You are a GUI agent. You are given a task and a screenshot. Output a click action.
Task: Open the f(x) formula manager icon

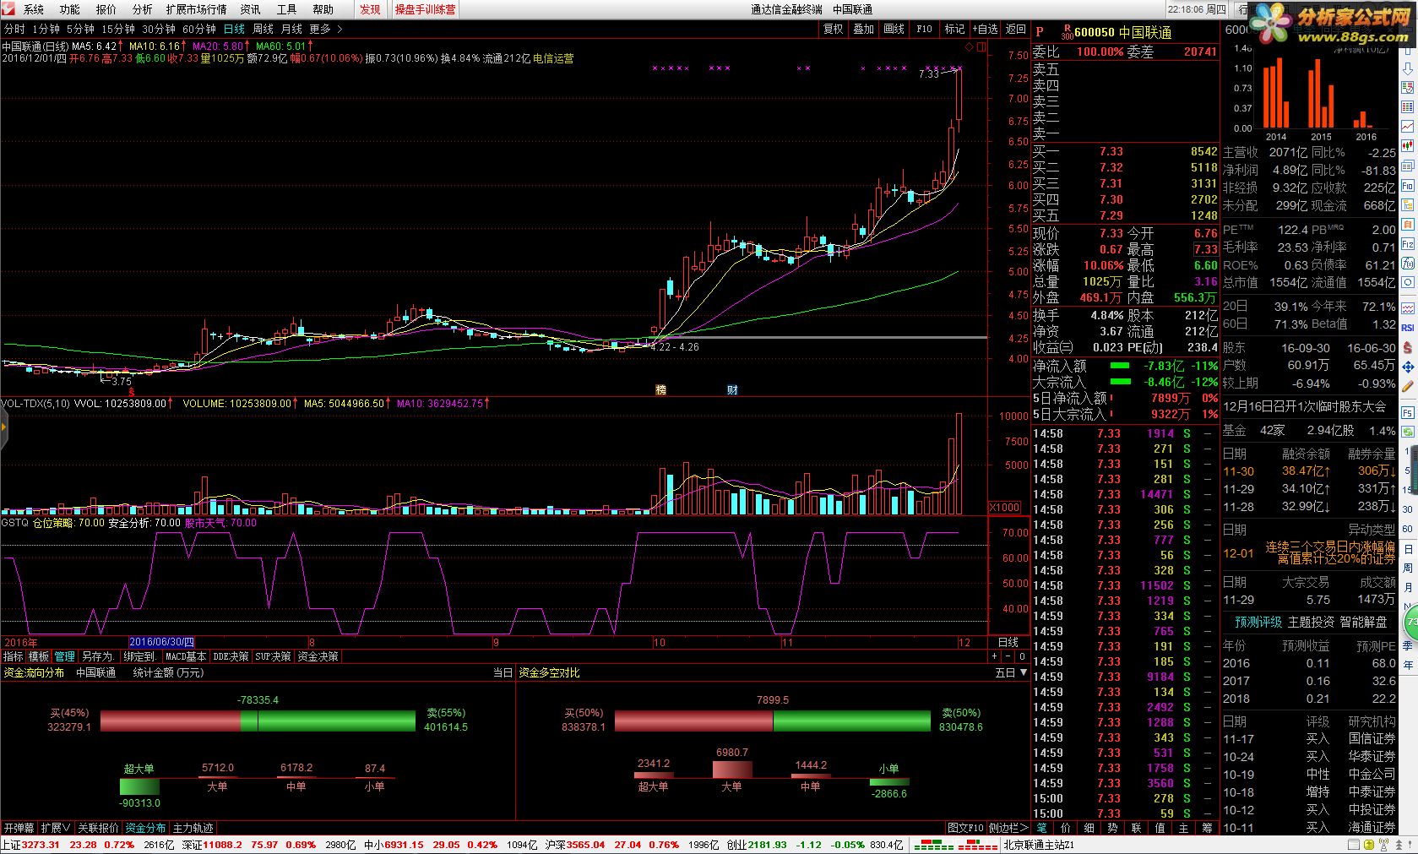(x=1408, y=263)
